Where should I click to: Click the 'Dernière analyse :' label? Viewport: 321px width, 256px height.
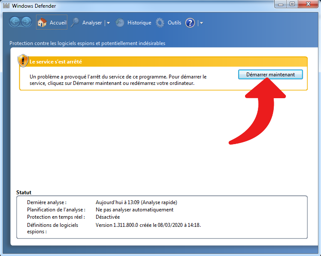(47, 202)
